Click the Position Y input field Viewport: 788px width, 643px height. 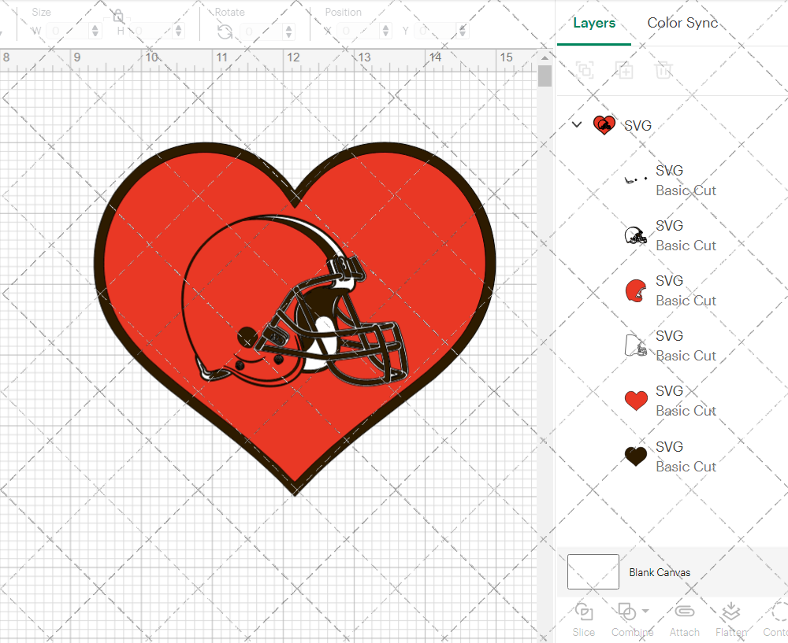tap(437, 31)
